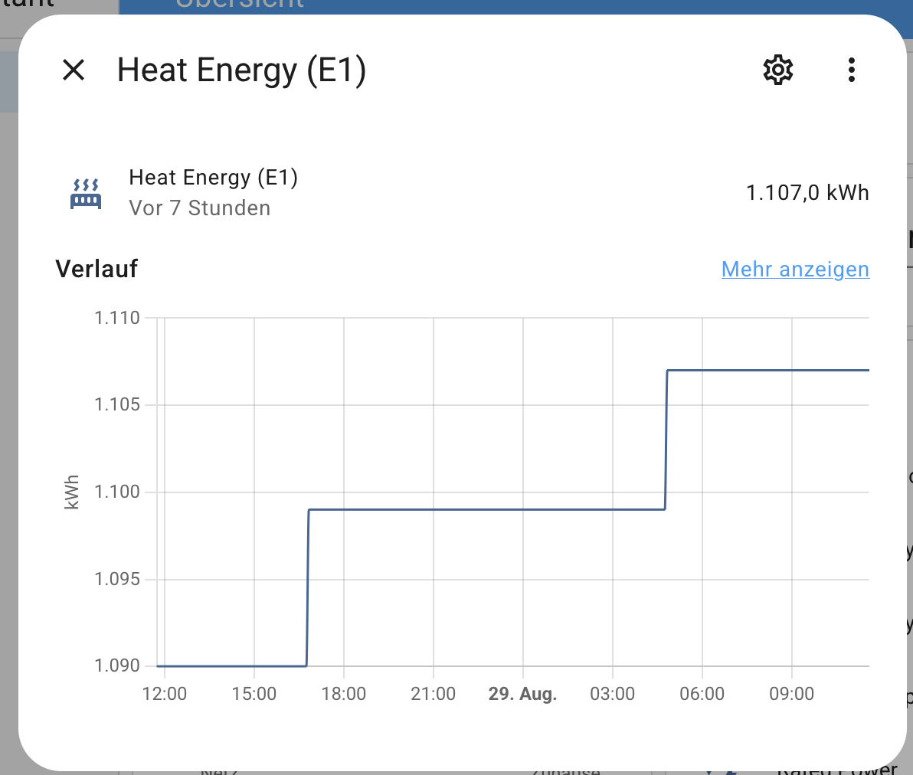Click the "Verlauf" section heading
Screen dimensions: 913x775
(97, 269)
